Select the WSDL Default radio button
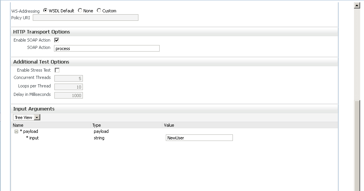The height and width of the screenshot is (191, 364). 45,10
